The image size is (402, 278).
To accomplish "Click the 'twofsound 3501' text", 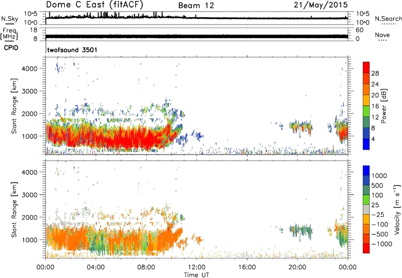I will [72, 50].
